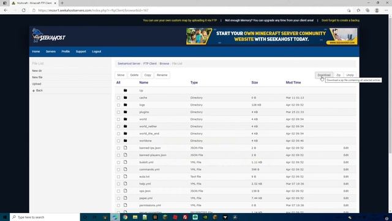The width and height of the screenshot is (392, 221).
Task: Click the Minecraft community website banner
Action: (272, 36)
